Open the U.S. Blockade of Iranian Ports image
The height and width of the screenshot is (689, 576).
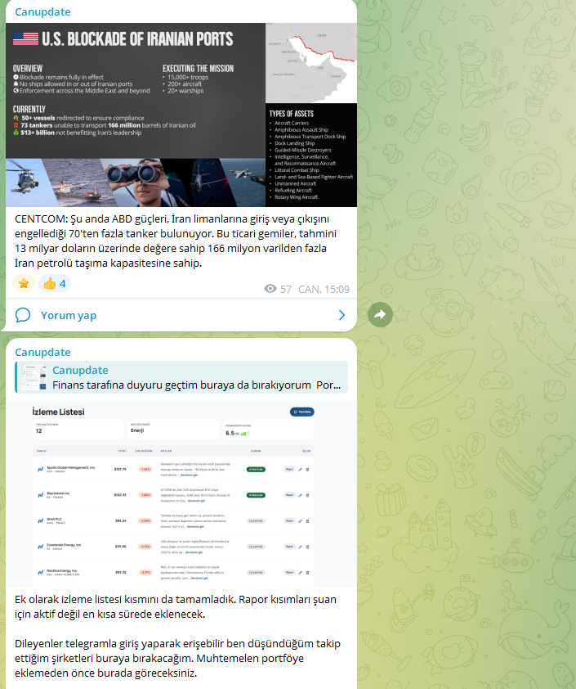pyautogui.click(x=181, y=115)
